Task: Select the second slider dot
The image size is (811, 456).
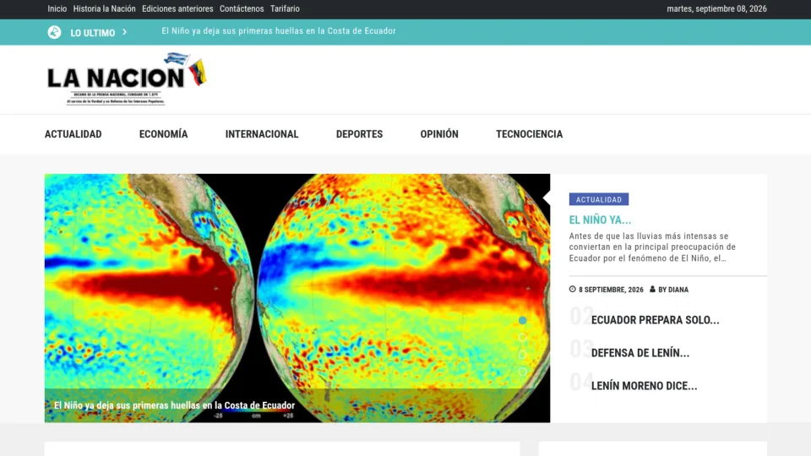Action: (x=522, y=338)
